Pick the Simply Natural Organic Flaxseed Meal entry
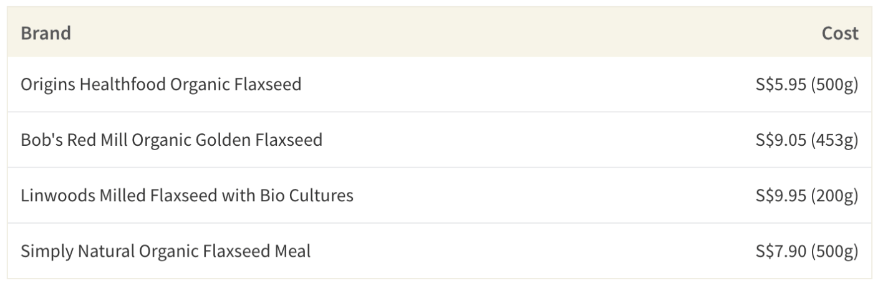This screenshot has height=286, width=883. coord(165,251)
